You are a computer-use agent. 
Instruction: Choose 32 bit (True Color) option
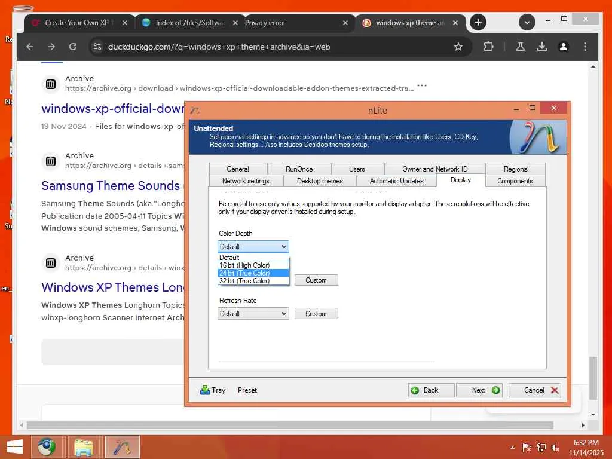coord(253,281)
